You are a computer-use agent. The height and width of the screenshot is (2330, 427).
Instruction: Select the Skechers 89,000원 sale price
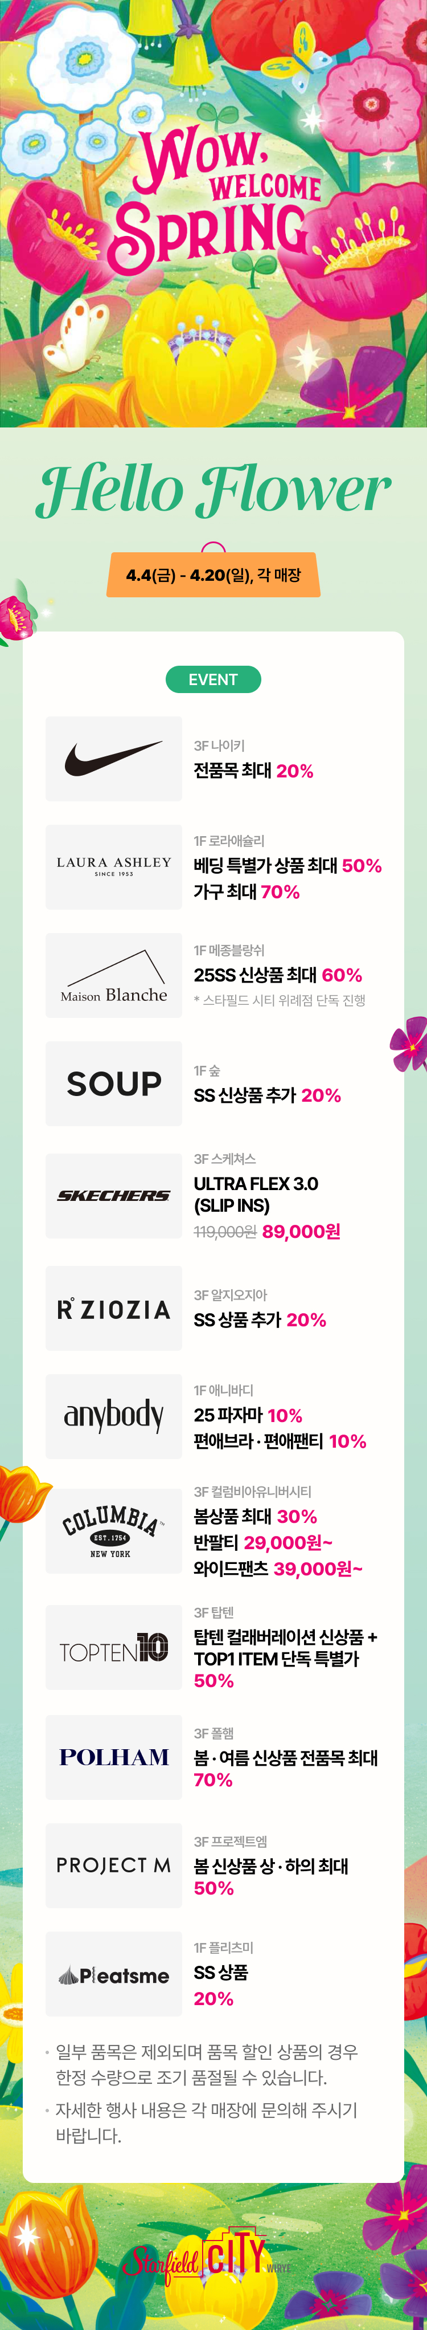(301, 1231)
